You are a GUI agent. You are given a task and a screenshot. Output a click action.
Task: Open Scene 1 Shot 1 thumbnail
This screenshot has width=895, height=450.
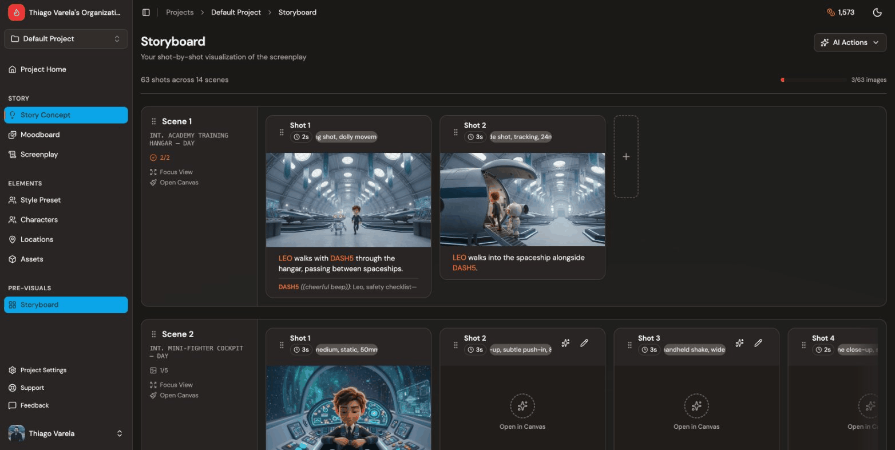[348, 199]
